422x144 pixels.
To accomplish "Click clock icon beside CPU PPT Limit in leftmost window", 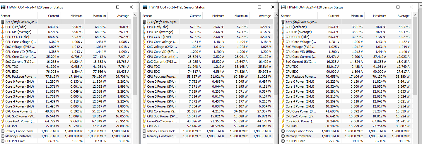I will click(x=3, y=141).
